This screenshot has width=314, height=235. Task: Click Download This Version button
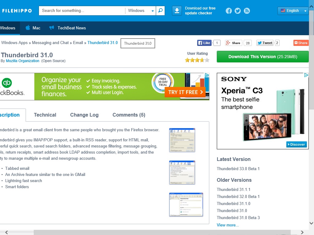point(263,57)
